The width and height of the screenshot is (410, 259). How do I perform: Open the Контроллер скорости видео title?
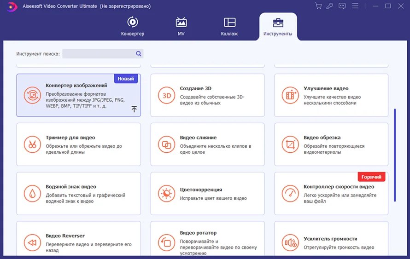click(339, 186)
